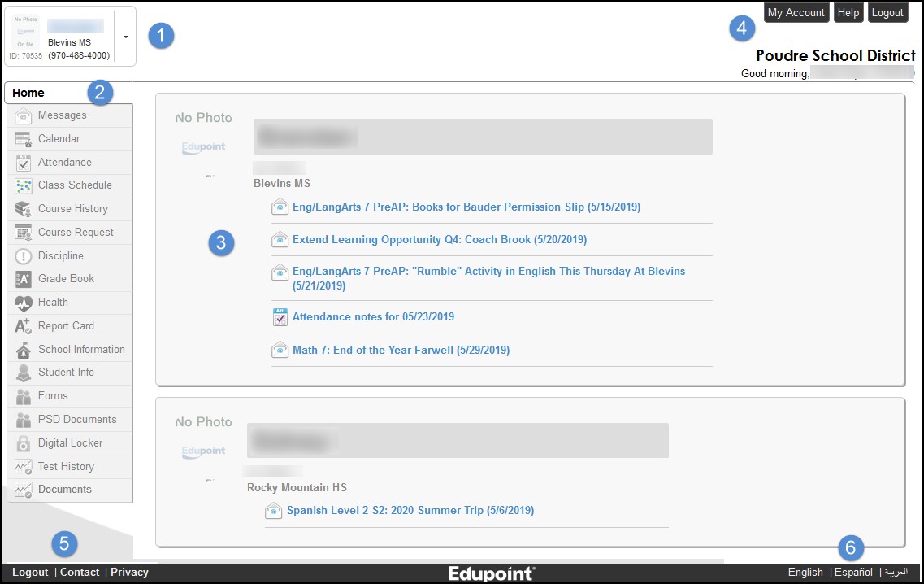
Task: Click the Forms people icon in sidebar
Action: tap(23, 396)
